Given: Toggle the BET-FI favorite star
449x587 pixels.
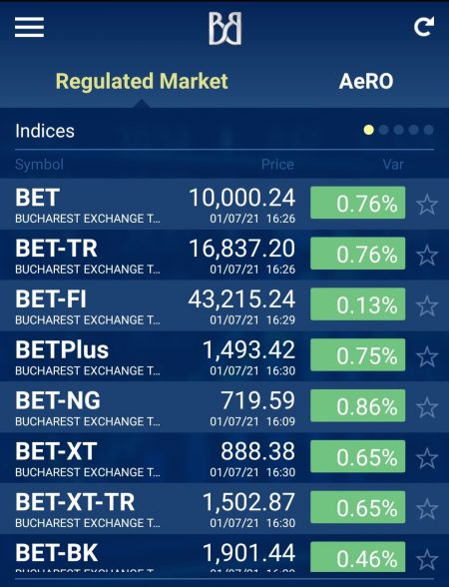Looking at the screenshot, I should point(427,305).
